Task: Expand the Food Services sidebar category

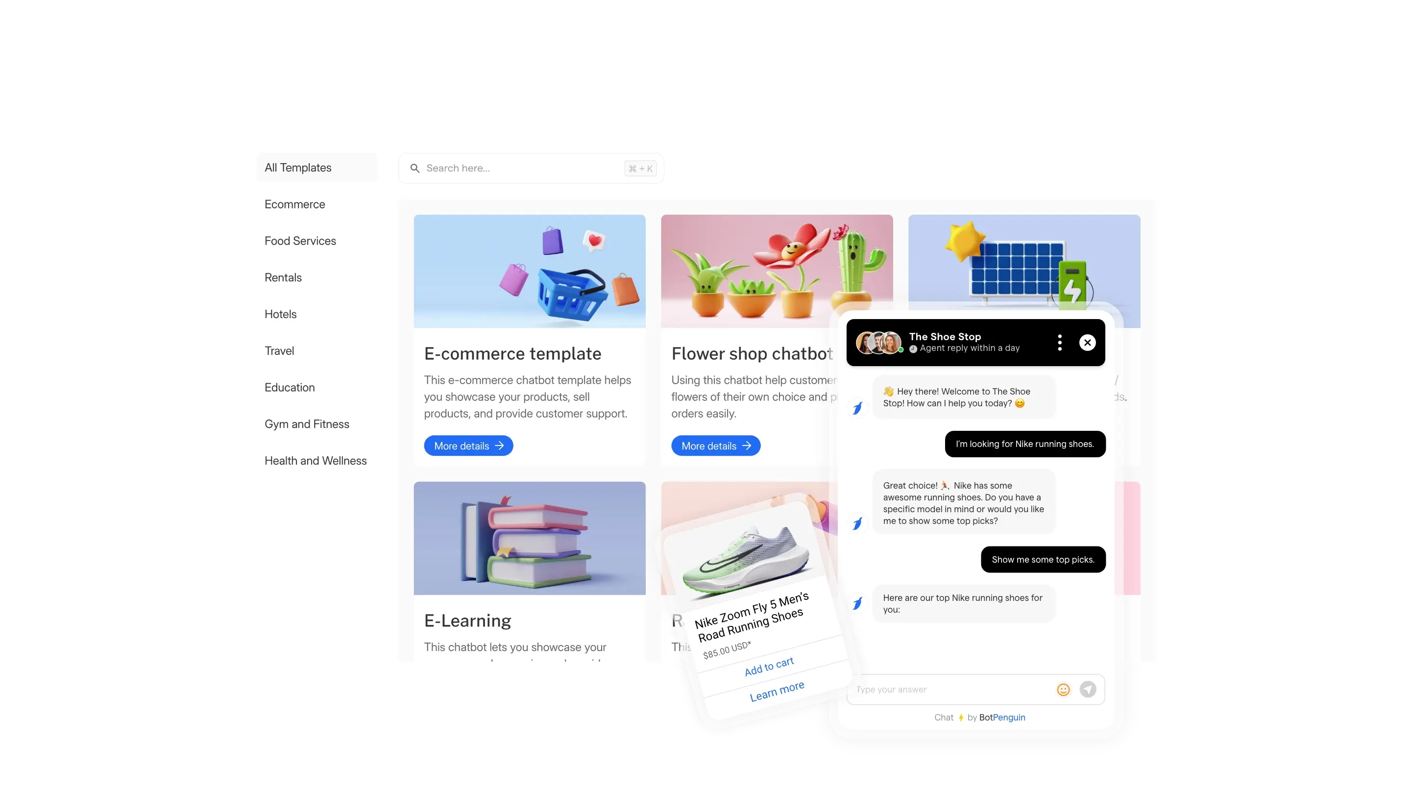Action: [x=299, y=241]
